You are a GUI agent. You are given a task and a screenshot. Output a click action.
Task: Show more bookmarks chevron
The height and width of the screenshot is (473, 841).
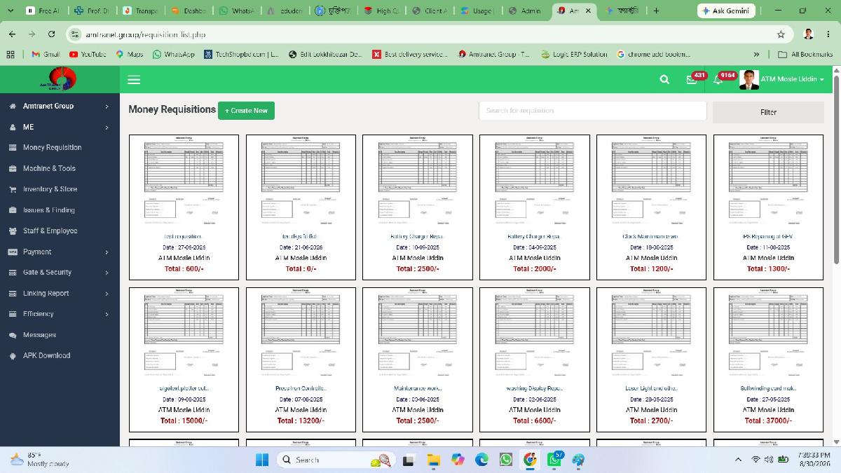click(756, 54)
